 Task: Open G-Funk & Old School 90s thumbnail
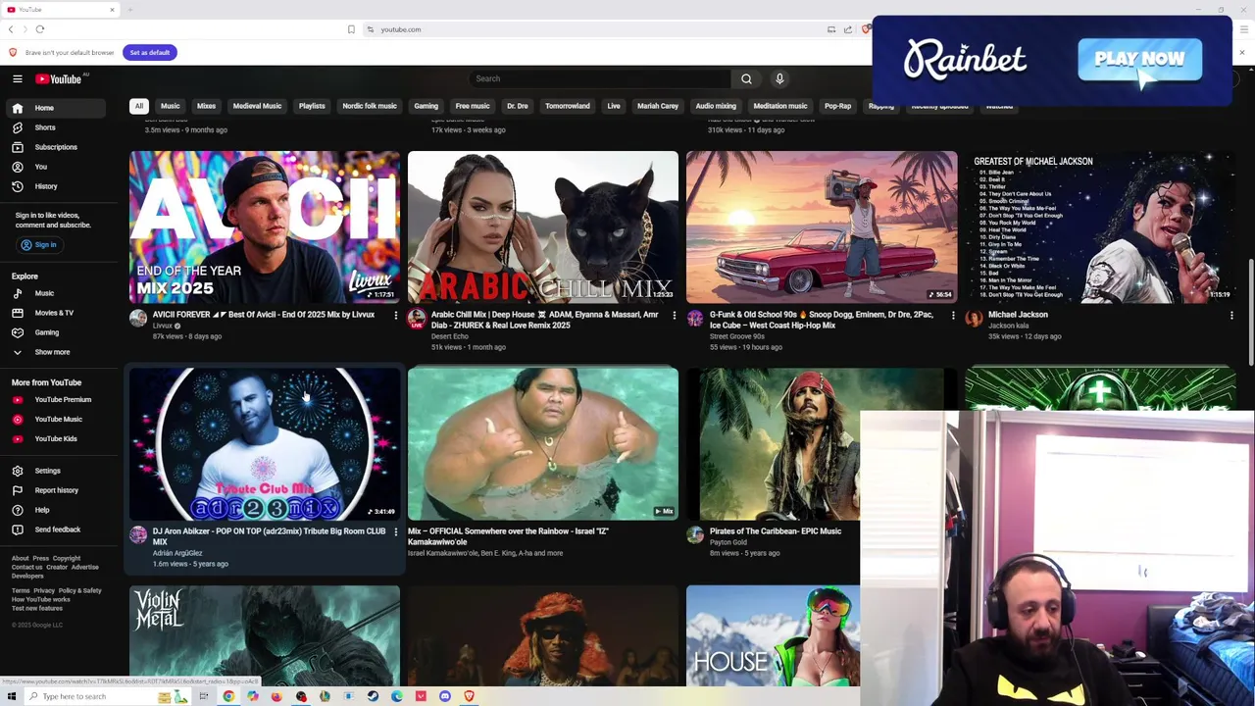pos(822,227)
